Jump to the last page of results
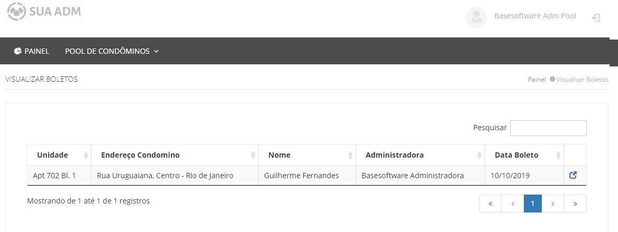 tap(575, 204)
